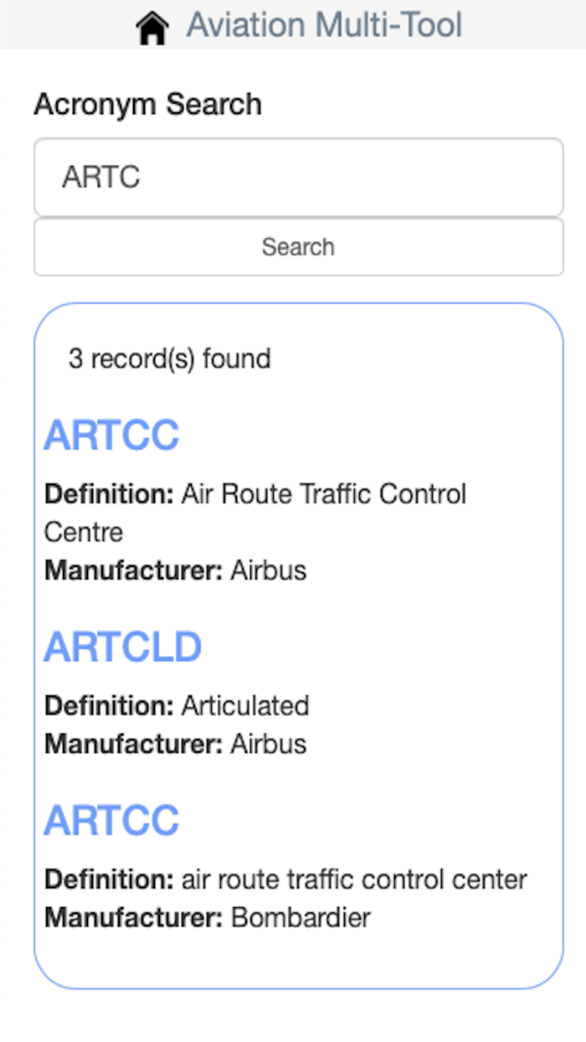
Task: Tap Manufacturer Bombardier in the last result
Action: pos(207,918)
